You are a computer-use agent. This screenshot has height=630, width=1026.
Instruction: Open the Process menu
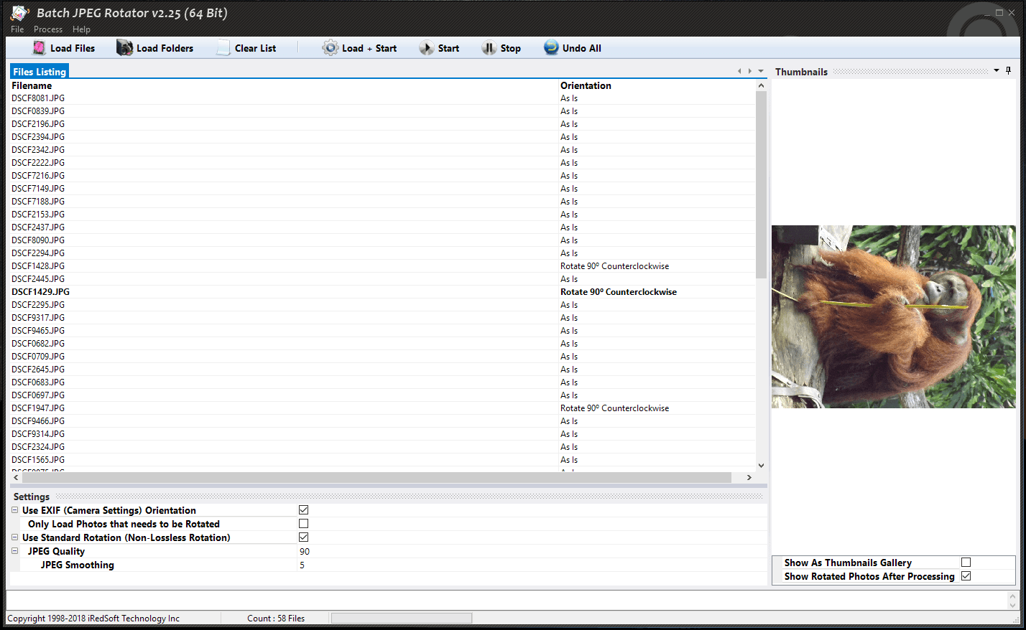pos(48,29)
